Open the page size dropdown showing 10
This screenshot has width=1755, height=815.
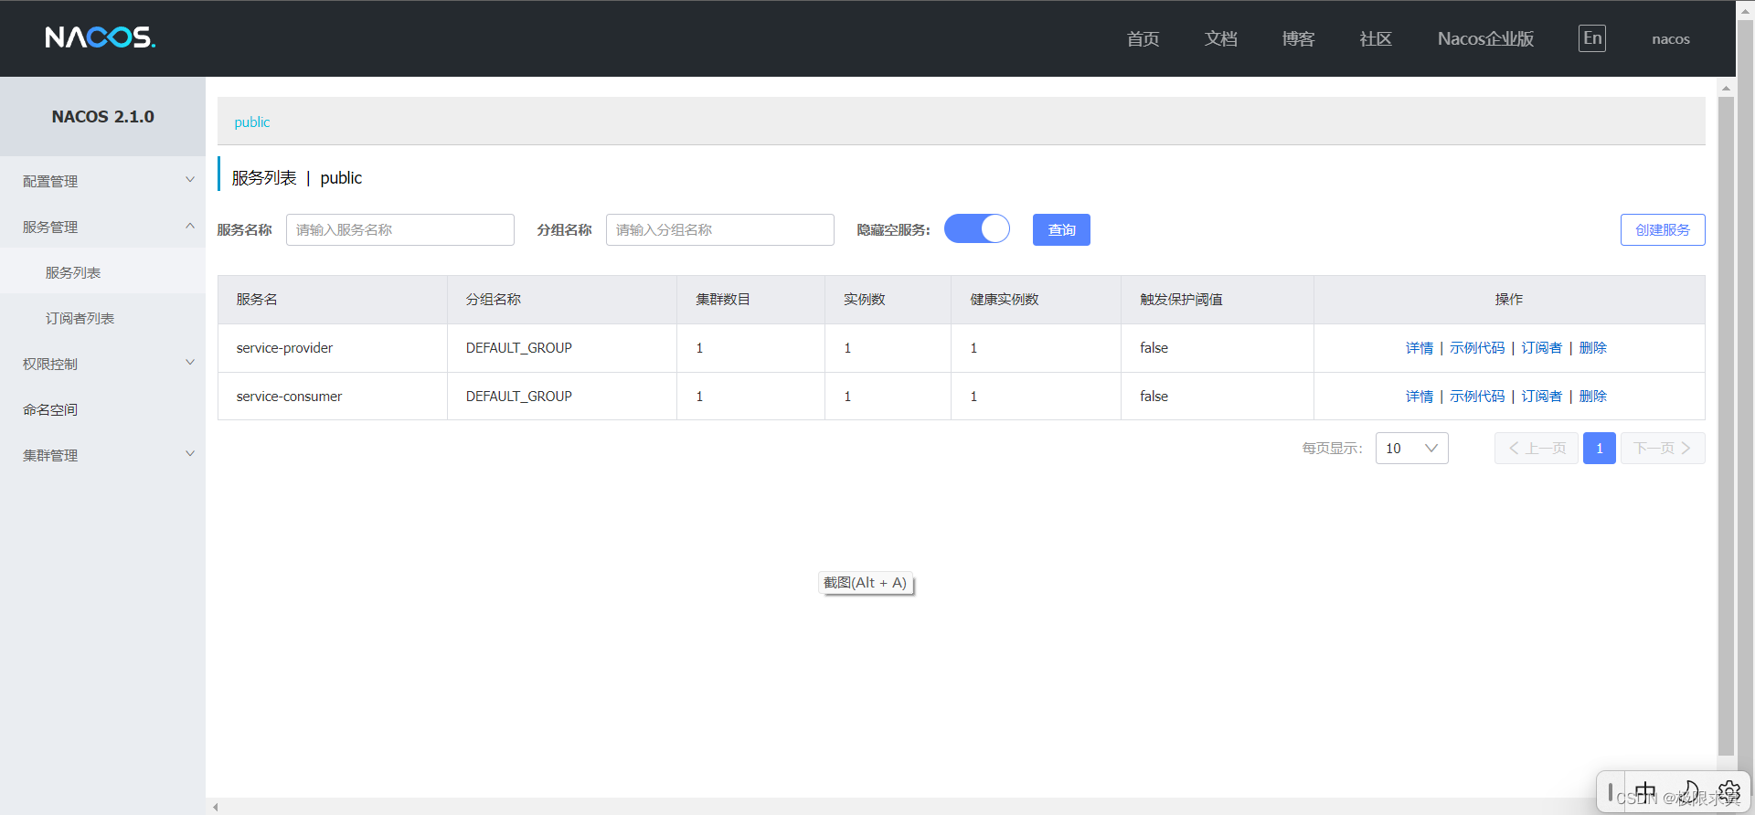coord(1412,448)
